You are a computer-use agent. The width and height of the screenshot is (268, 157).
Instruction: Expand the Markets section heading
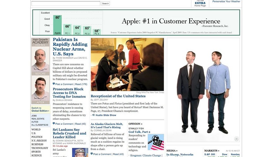click(x=212, y=151)
